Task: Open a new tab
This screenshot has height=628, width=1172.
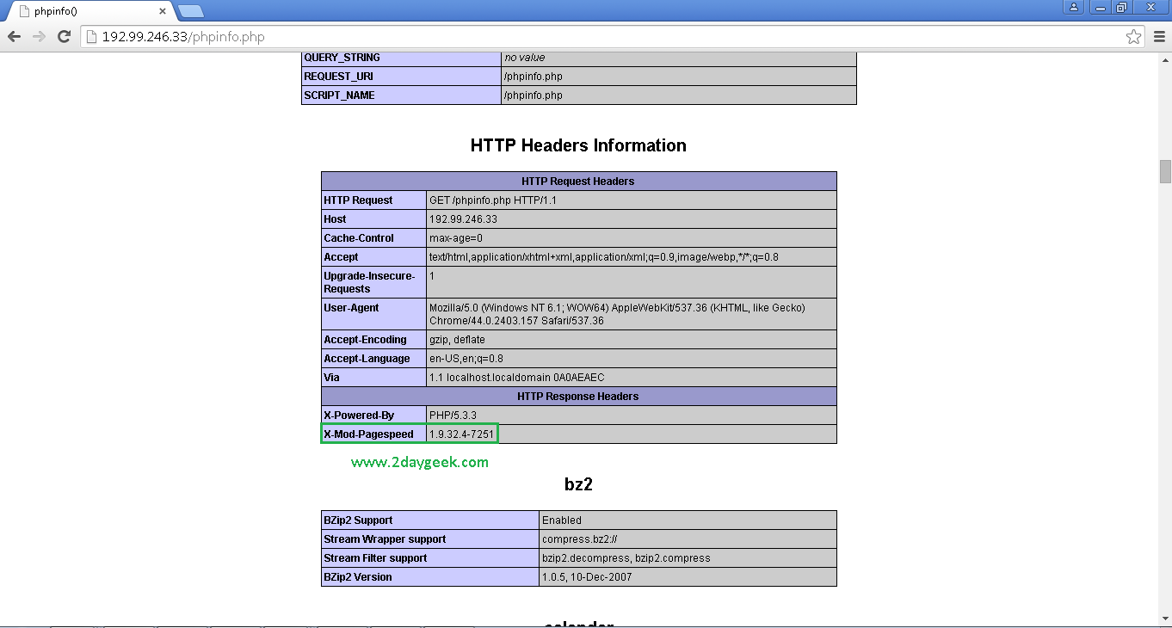Action: coord(190,11)
